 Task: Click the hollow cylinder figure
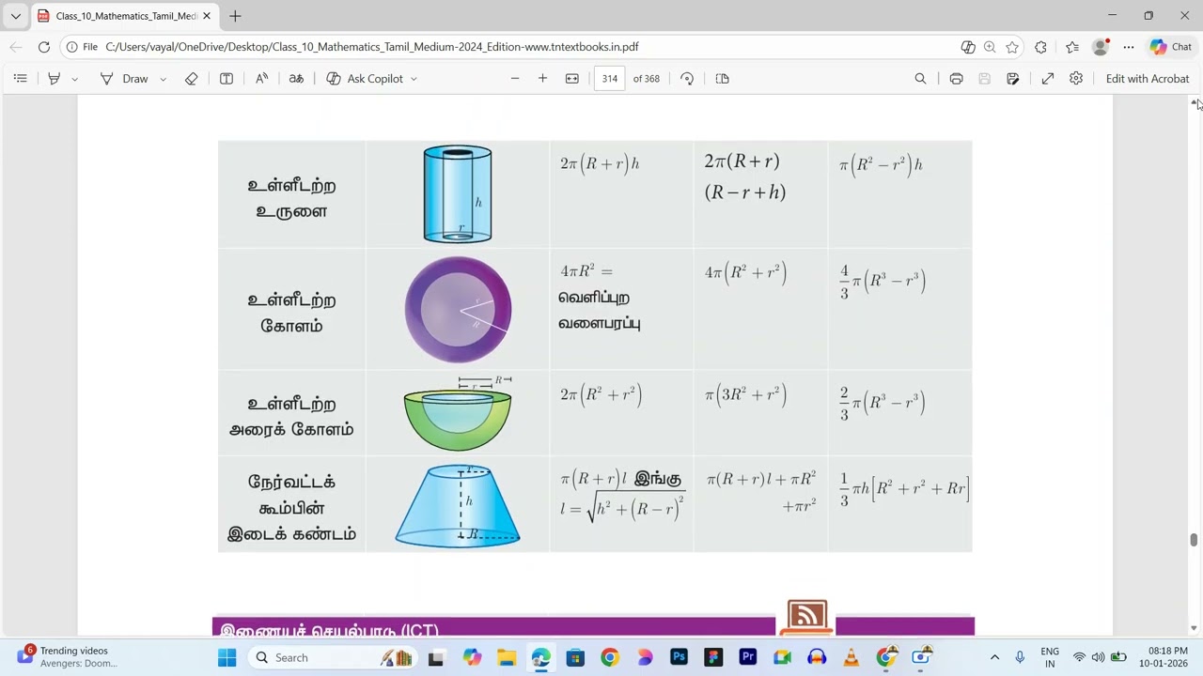[458, 193]
